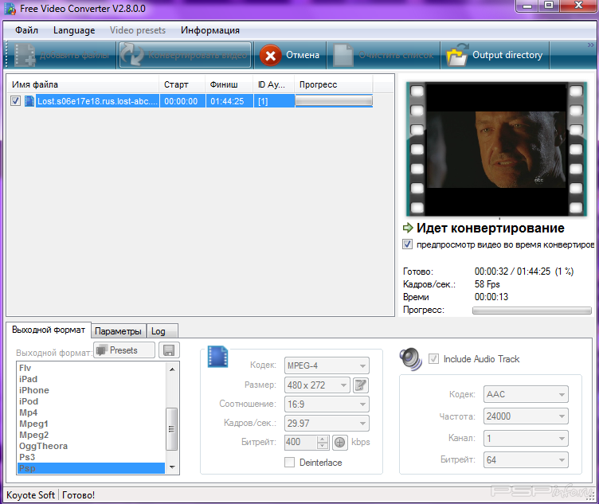Toggle preview video during conversion checkbox
599x504 pixels.
pos(407,244)
